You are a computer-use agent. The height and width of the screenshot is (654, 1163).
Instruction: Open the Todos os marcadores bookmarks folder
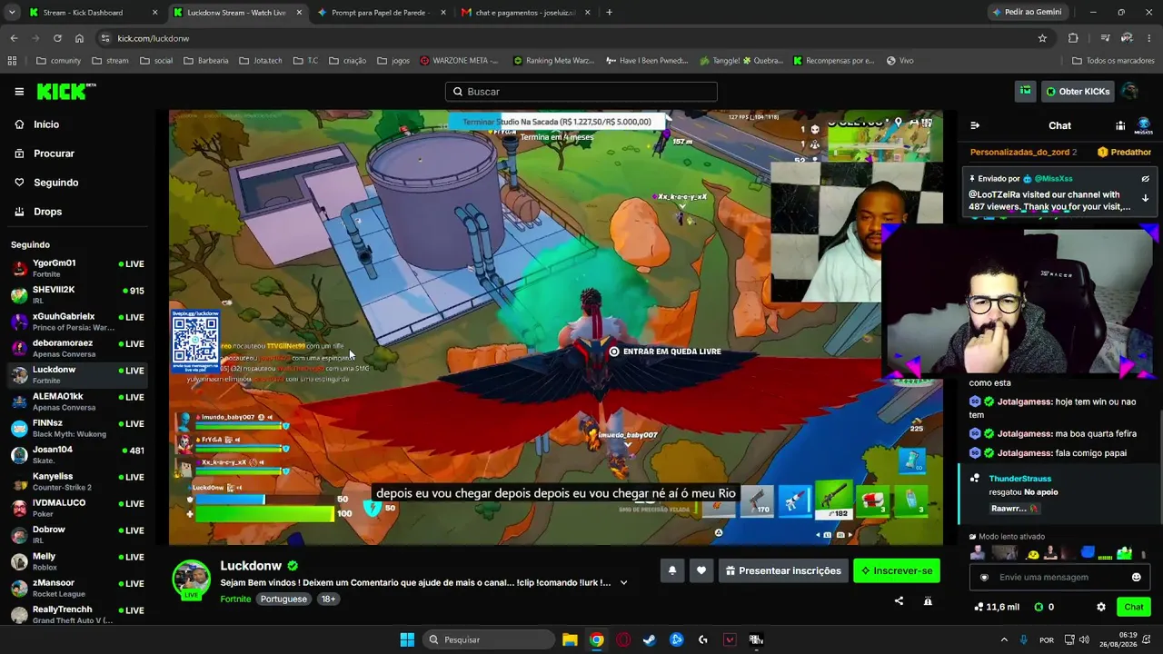coord(1113,61)
